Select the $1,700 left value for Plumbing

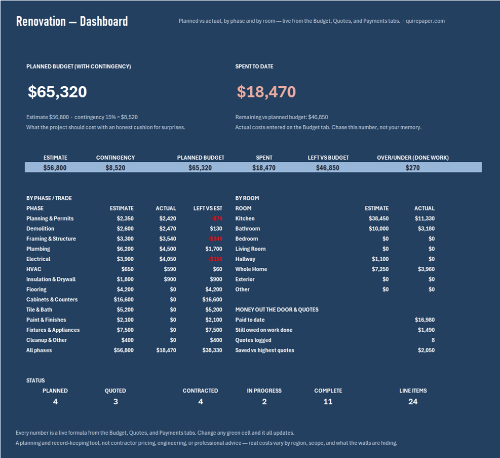point(214,249)
